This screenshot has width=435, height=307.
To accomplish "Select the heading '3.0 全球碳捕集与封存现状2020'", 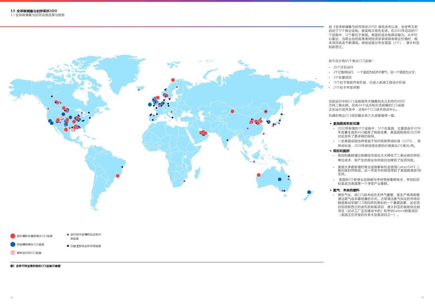I will tap(34, 10).
